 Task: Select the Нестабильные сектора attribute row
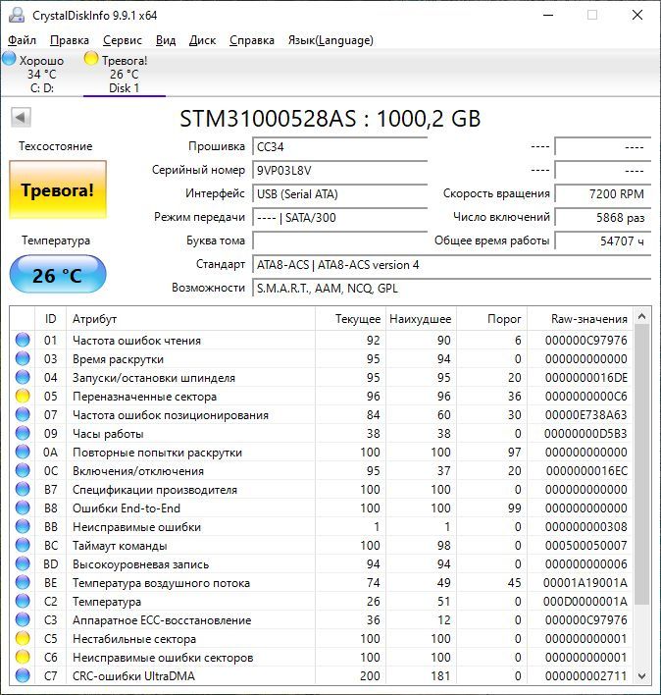tap(322, 638)
